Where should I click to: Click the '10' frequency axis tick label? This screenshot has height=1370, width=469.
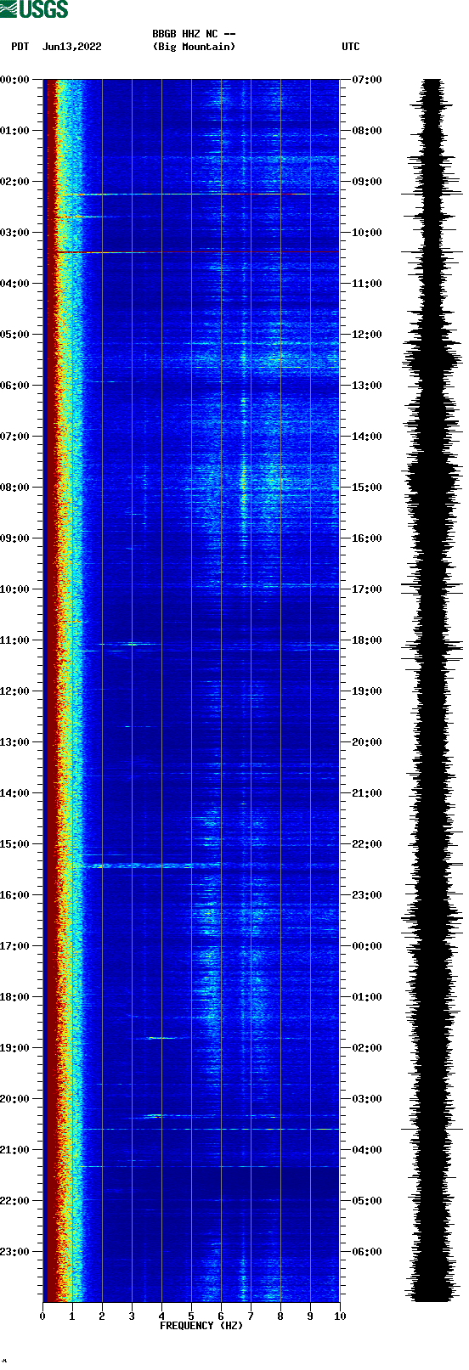point(340,1316)
